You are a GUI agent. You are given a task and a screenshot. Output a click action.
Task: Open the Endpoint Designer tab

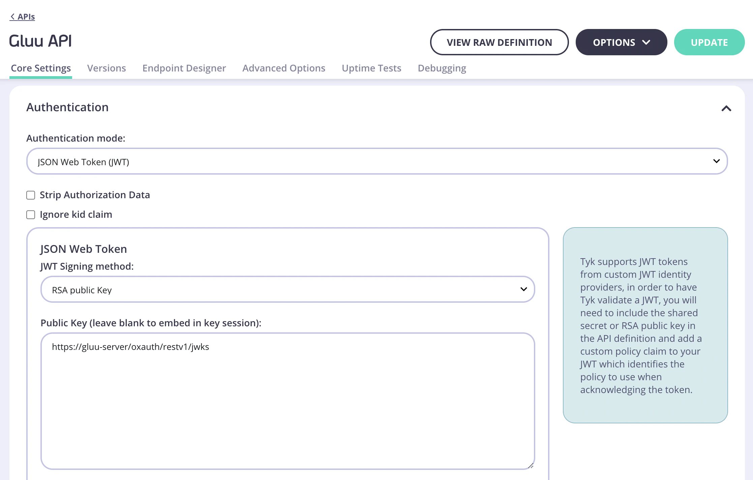tap(184, 68)
